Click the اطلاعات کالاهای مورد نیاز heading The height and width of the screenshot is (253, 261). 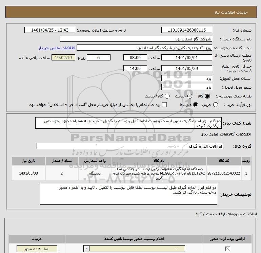[x=226, y=134]
